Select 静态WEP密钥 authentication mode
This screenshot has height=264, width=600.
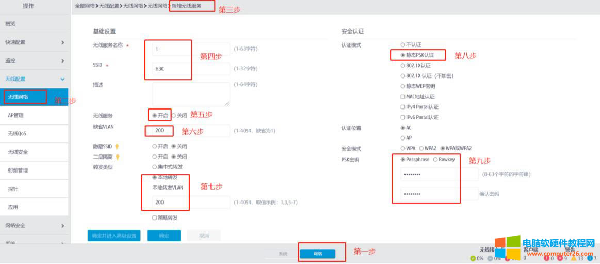click(x=402, y=86)
